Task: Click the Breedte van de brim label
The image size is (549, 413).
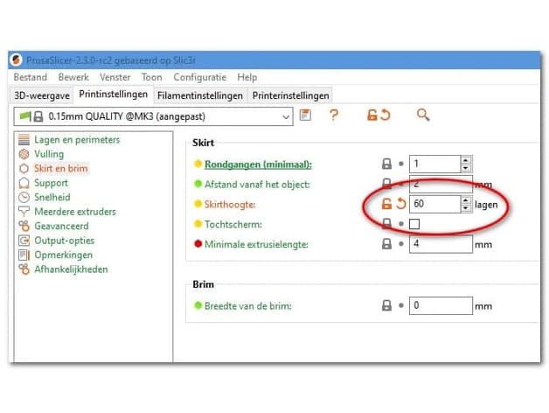Action: coord(248,305)
